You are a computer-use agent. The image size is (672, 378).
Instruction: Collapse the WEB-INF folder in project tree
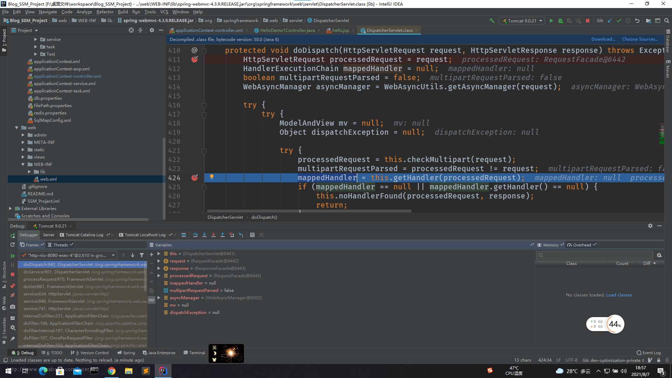click(23, 164)
